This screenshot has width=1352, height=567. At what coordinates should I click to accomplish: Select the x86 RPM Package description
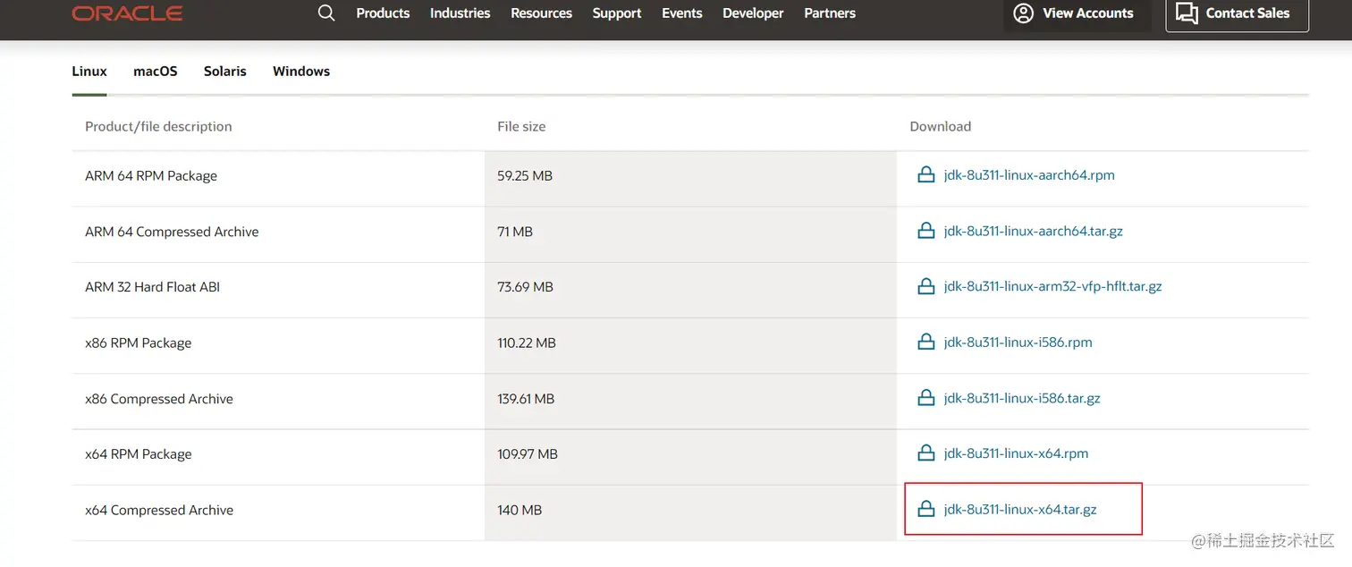(x=139, y=343)
